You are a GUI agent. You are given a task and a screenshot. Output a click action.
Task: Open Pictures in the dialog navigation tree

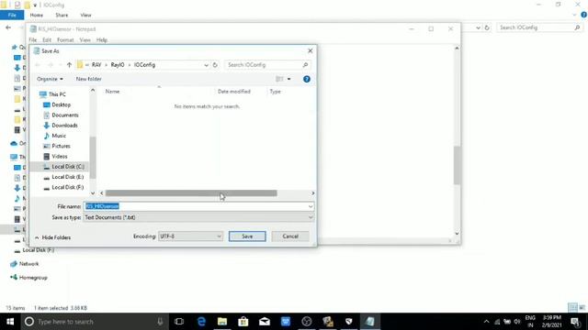click(x=61, y=146)
